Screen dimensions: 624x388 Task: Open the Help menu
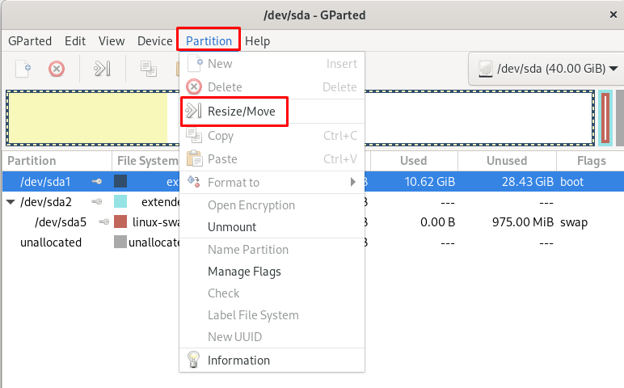[258, 41]
